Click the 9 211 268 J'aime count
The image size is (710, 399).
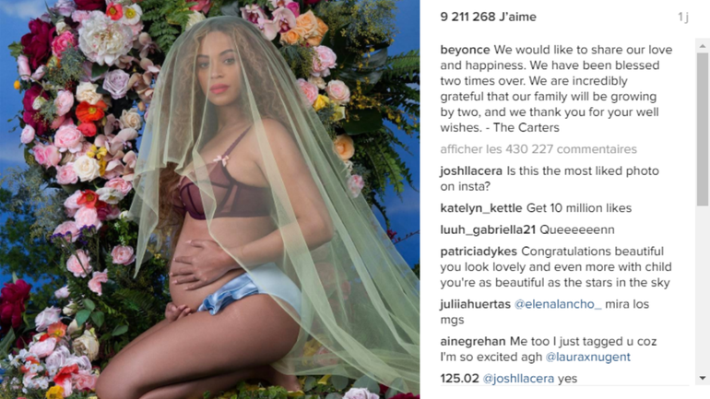(488, 17)
